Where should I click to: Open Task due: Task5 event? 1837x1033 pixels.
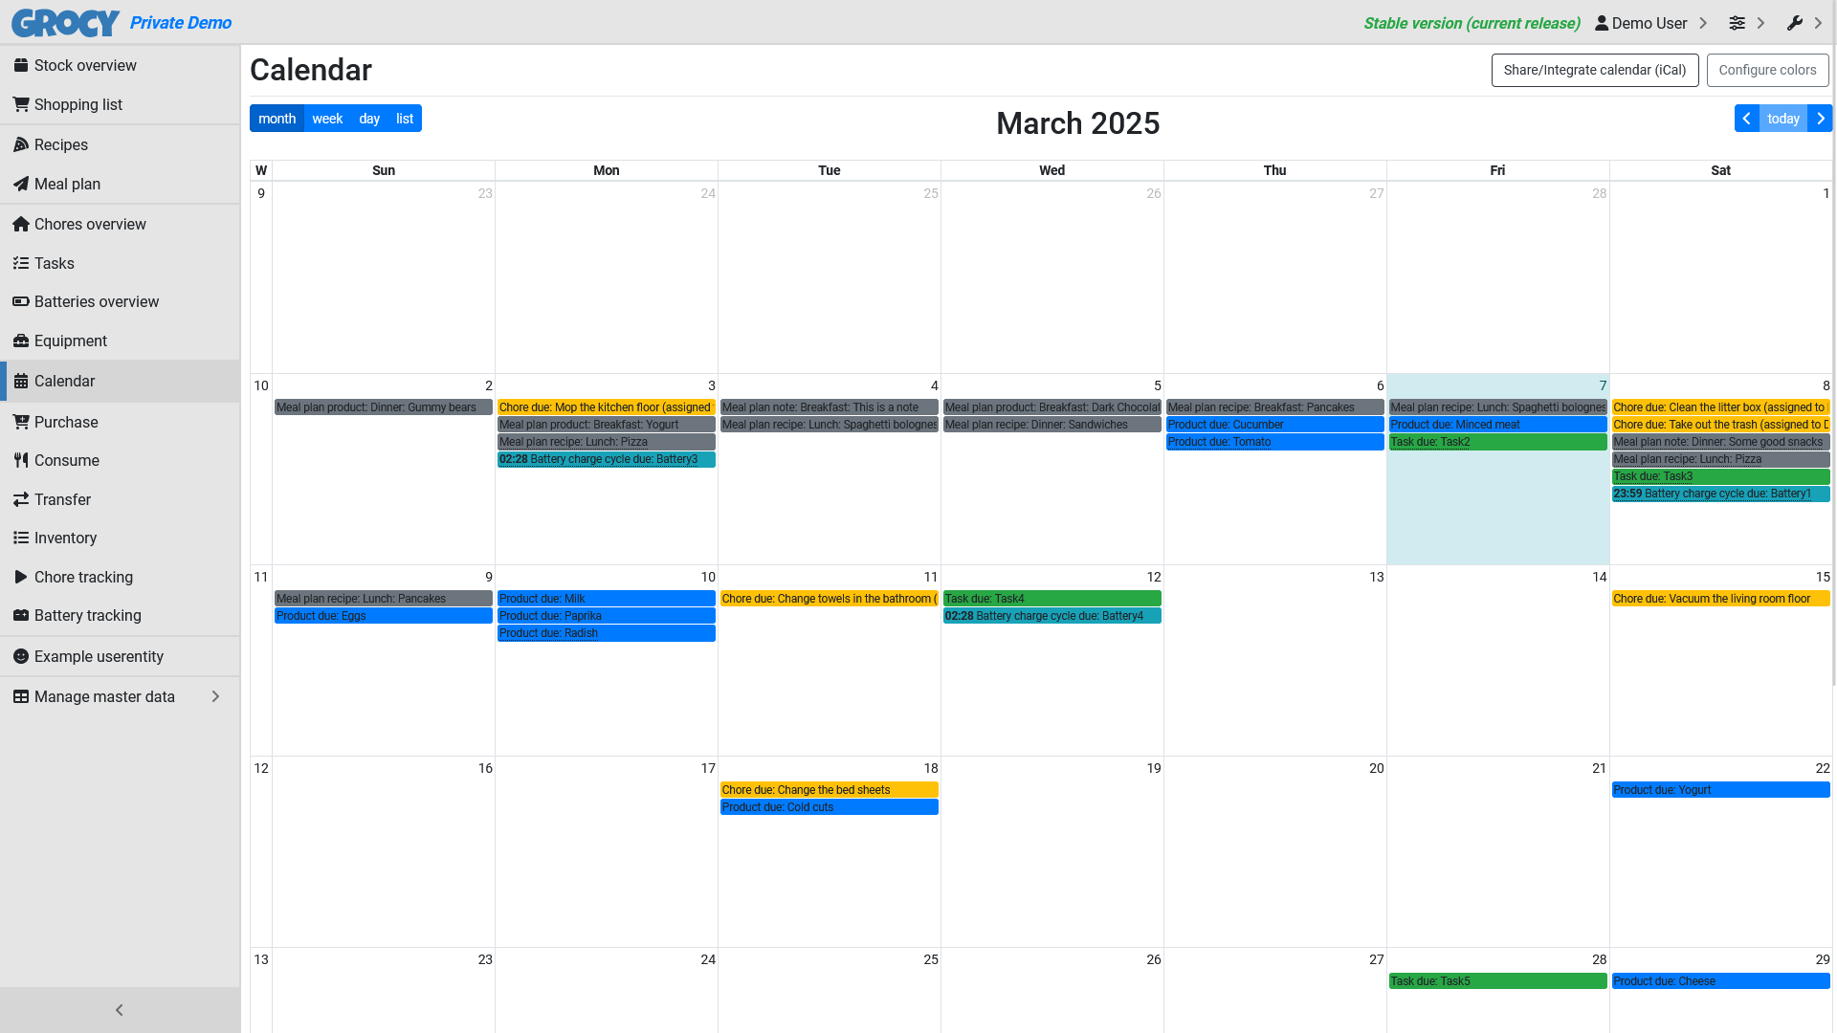(1497, 981)
